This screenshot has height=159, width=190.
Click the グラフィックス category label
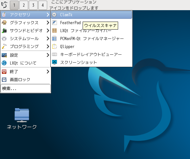24,23
